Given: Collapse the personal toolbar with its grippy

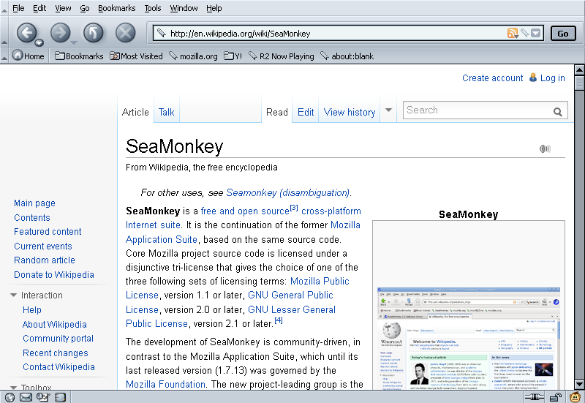Looking at the screenshot, I should pyautogui.click(x=4, y=56).
